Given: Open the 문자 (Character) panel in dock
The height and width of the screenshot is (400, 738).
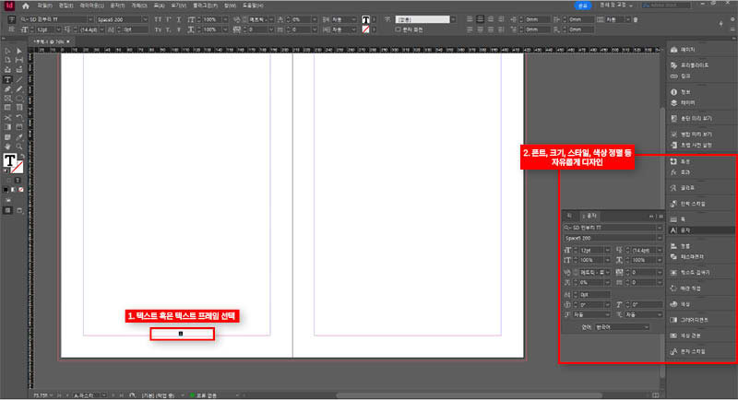Looking at the screenshot, I should coord(700,230).
